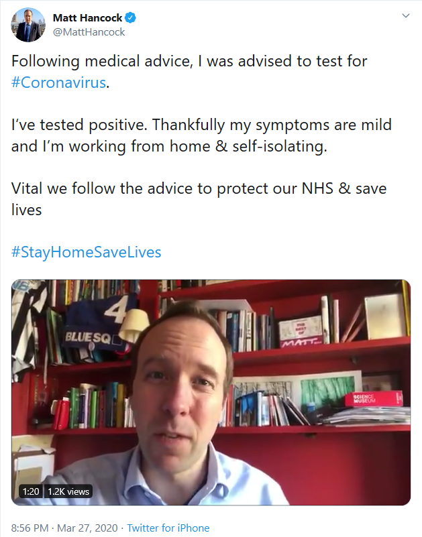This screenshot has height=537, width=422.
Task: Open the Twitter for iPhone source link
Action: click(168, 528)
